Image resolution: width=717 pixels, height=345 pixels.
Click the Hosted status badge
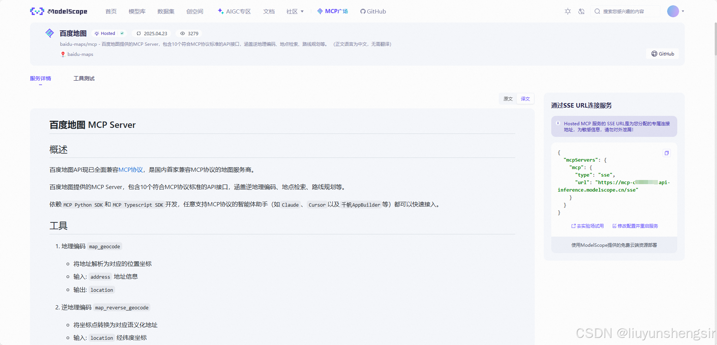[x=109, y=33]
